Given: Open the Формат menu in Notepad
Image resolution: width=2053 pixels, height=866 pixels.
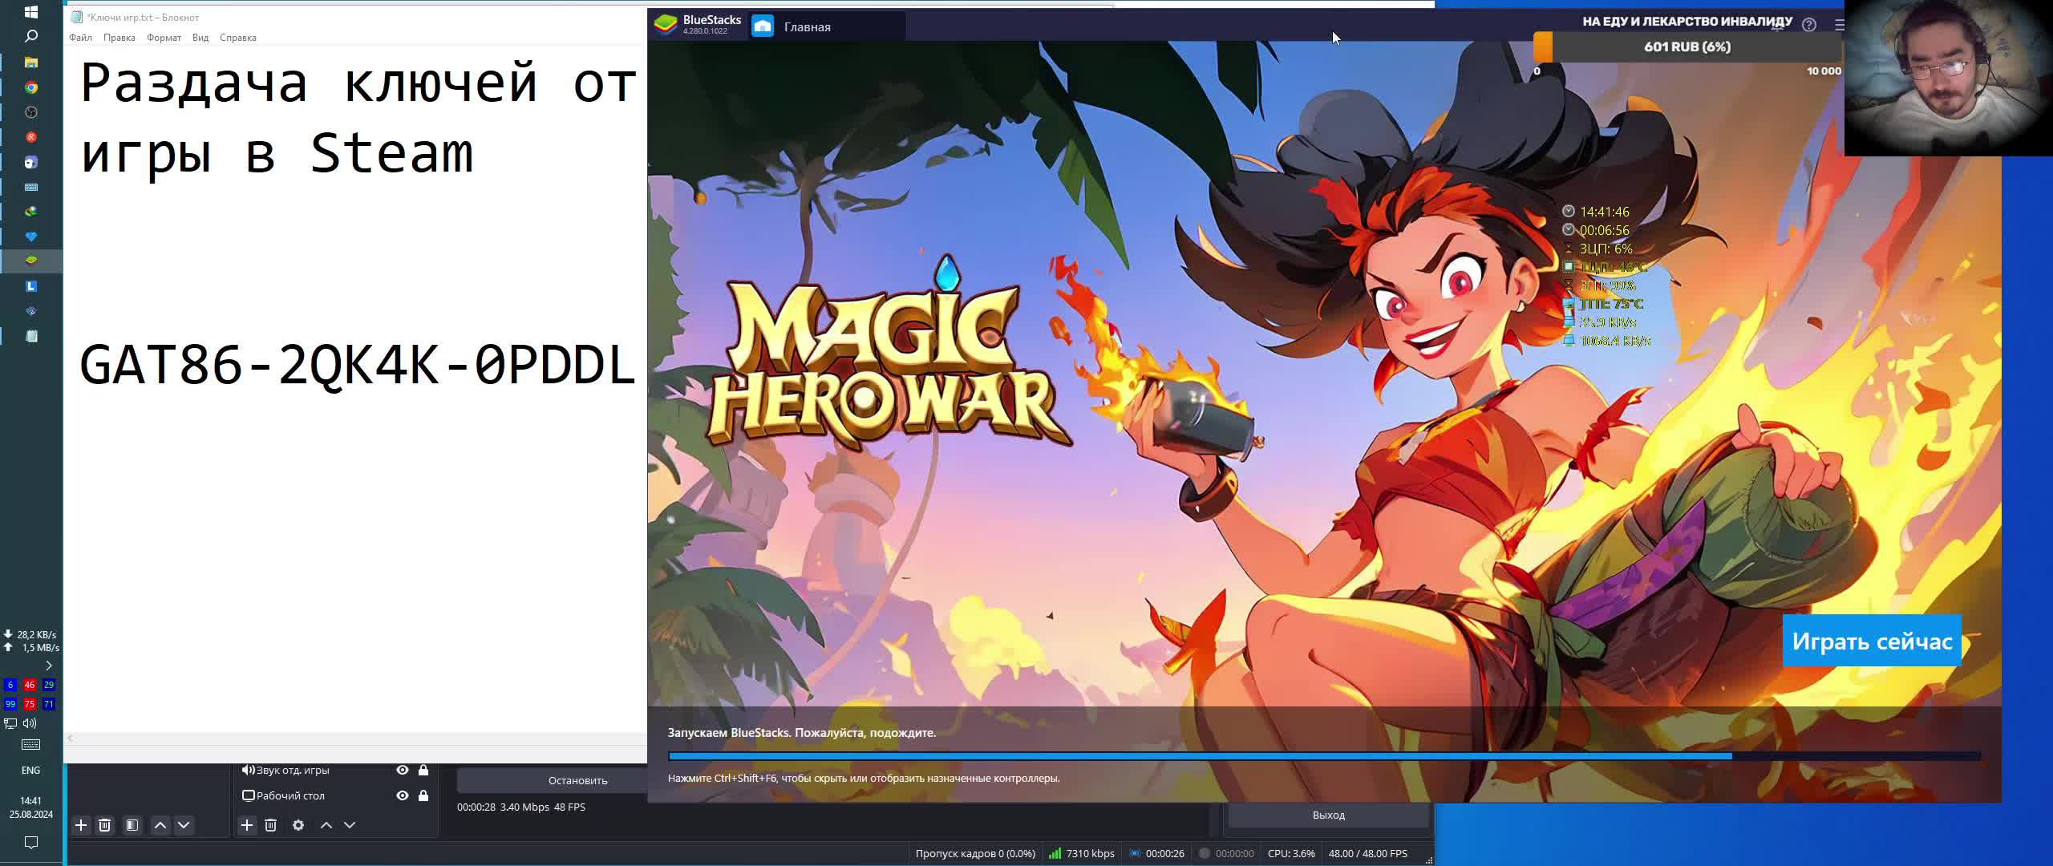Looking at the screenshot, I should pyautogui.click(x=164, y=38).
